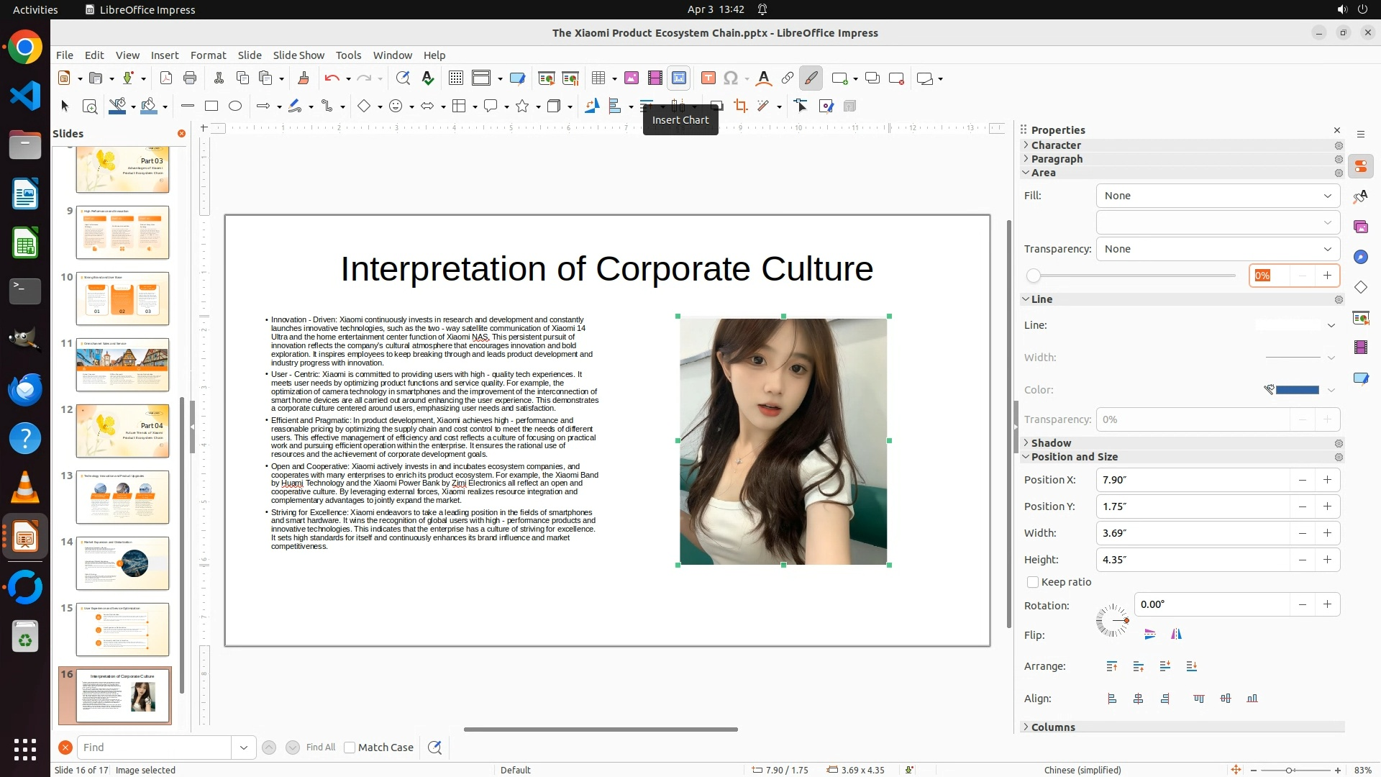The image size is (1381, 777).
Task: Open the Format menu
Action: point(208,55)
